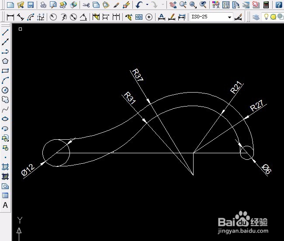
Task: Select the Aligned dimension tool
Action: [x=21, y=17]
